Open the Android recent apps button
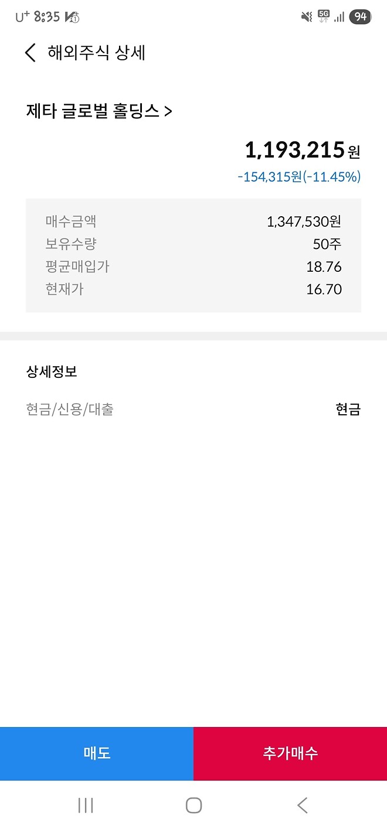The image size is (387, 829). pyautogui.click(x=86, y=805)
